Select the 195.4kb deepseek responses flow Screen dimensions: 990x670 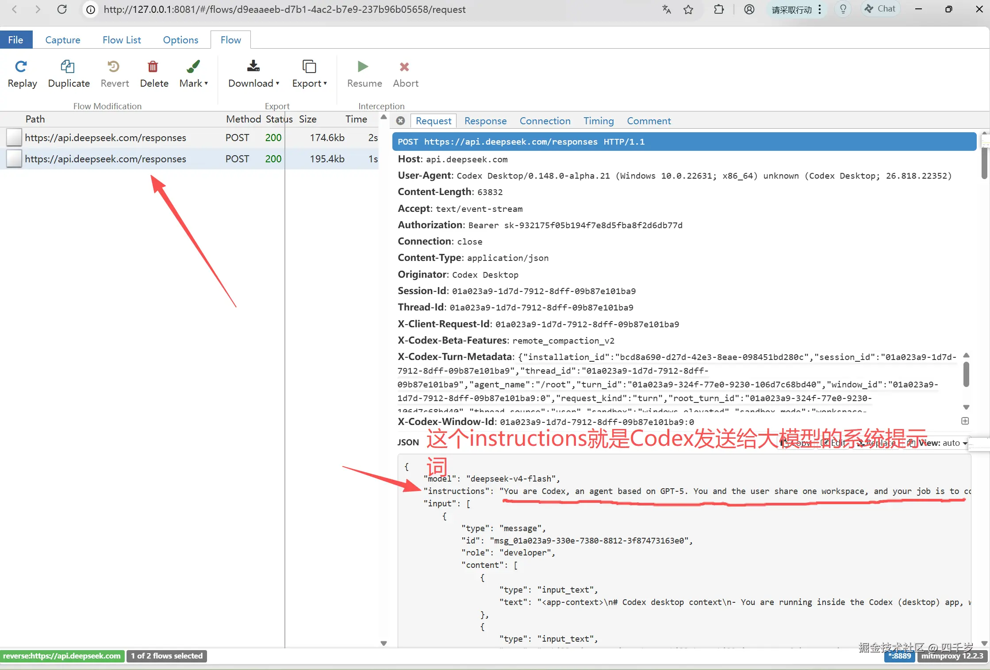coord(189,159)
